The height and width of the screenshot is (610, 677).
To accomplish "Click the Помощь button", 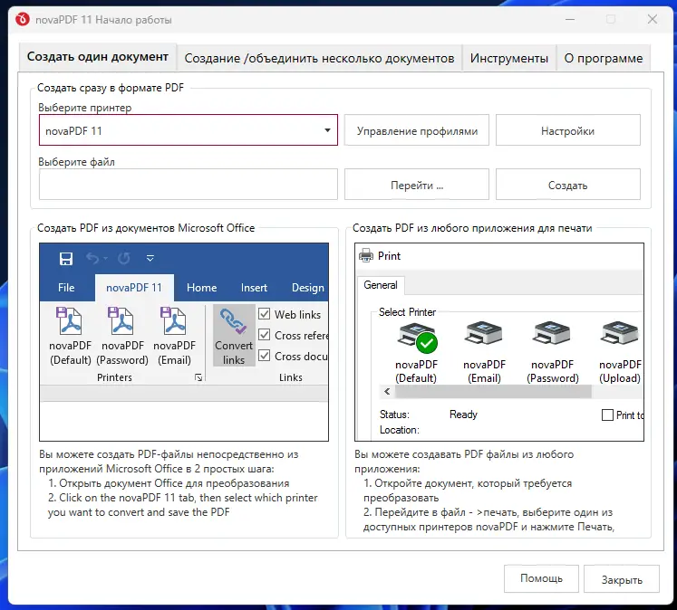I will [x=541, y=578].
